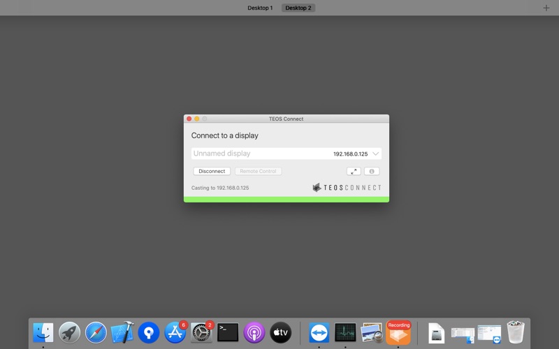Open the info icon button

372,171
